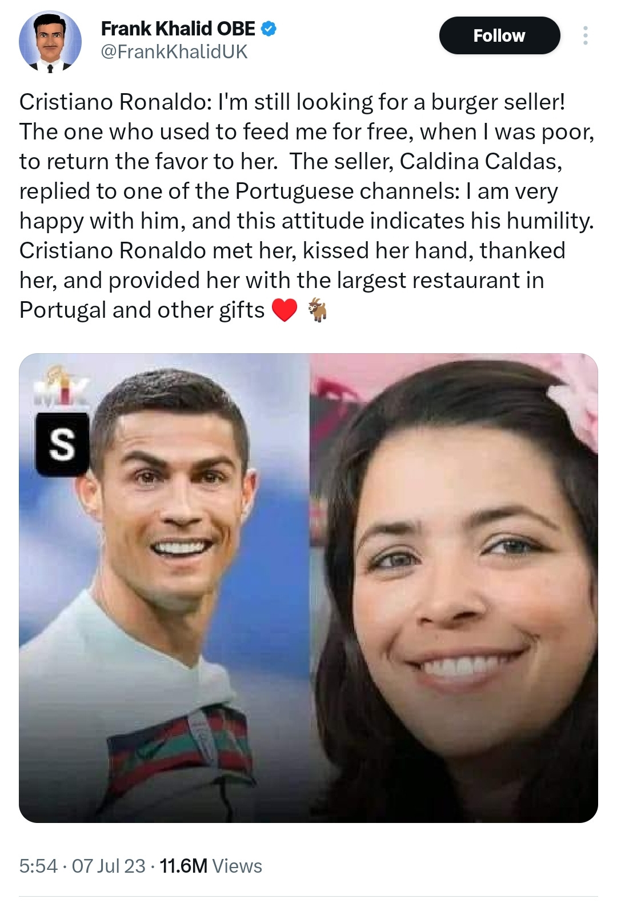This screenshot has width=617, height=911.
Task: Click the tweet's opening line about burger seller
Action: [292, 102]
